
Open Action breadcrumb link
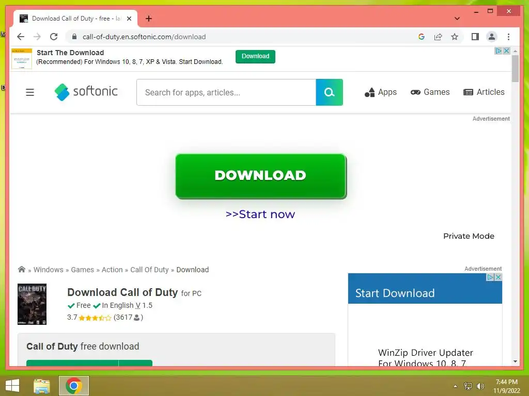(x=112, y=270)
